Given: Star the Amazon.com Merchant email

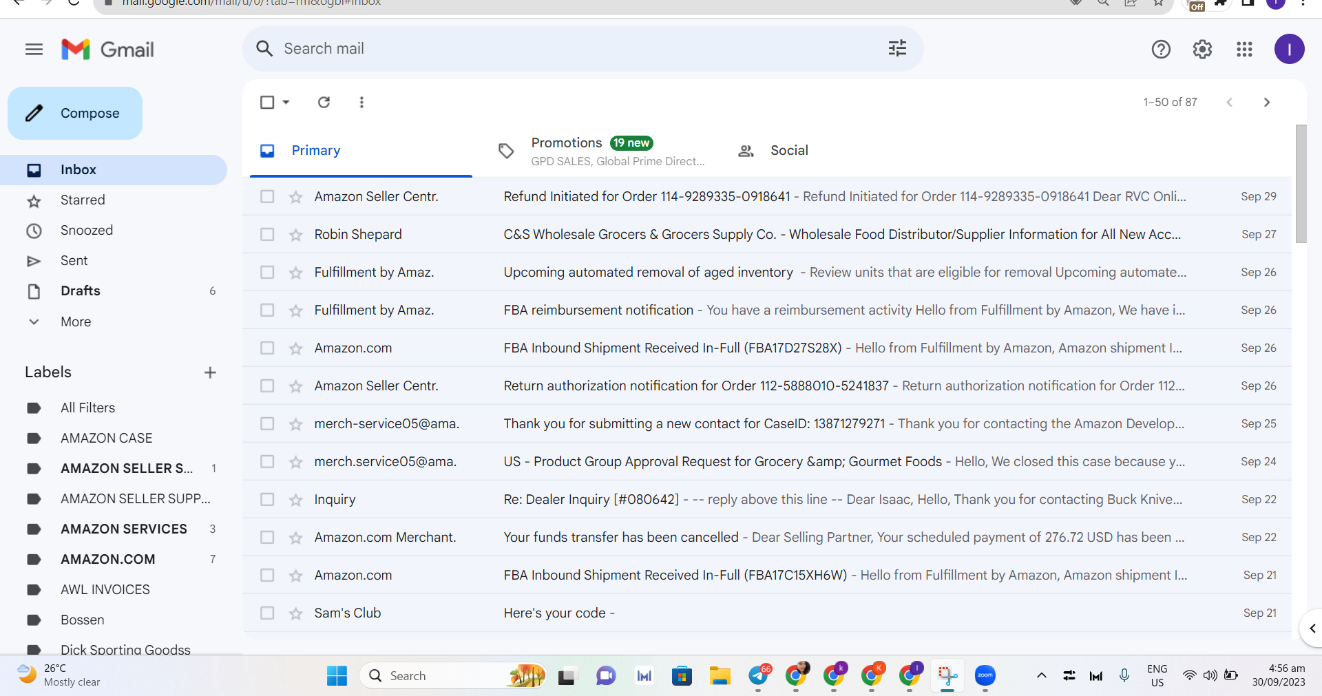Looking at the screenshot, I should pyautogui.click(x=296, y=538).
